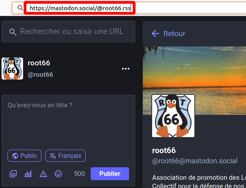Open the three-dots account menu

click(x=126, y=69)
